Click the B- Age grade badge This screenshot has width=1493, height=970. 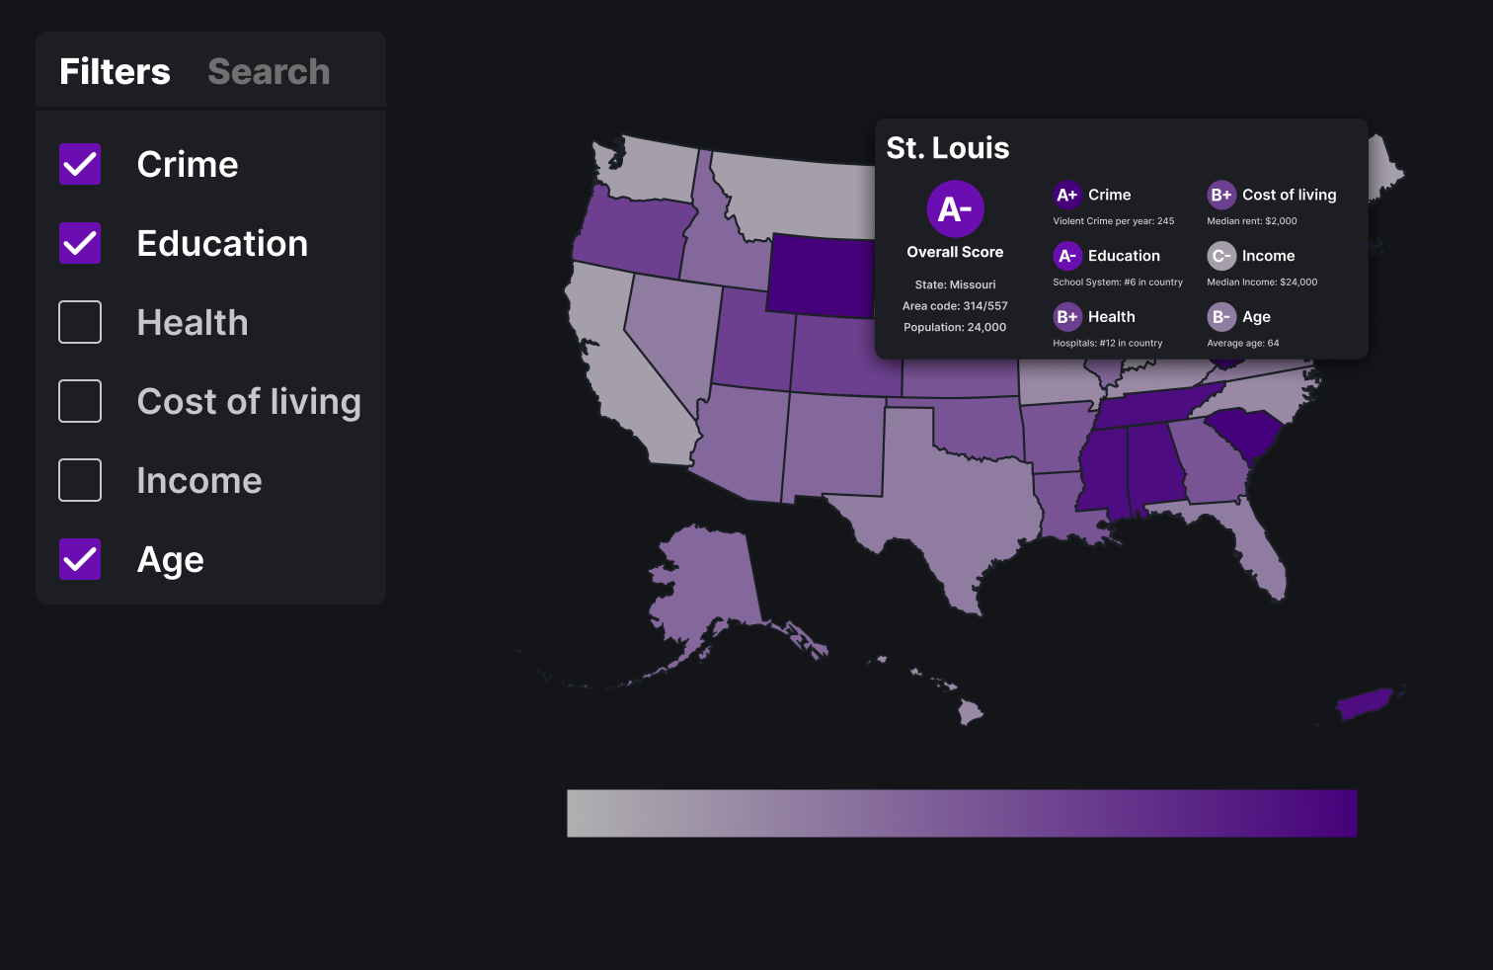pos(1220,317)
